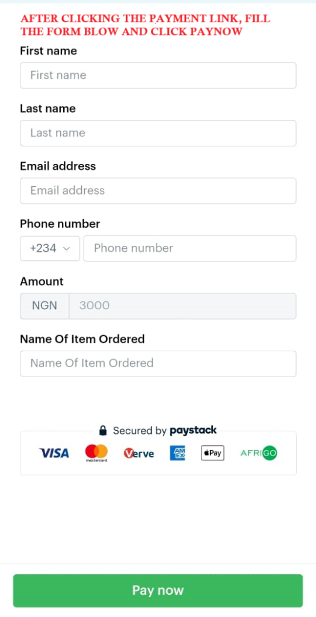316x617 pixels.
Task: Click into the Phone number field
Action: [190, 248]
